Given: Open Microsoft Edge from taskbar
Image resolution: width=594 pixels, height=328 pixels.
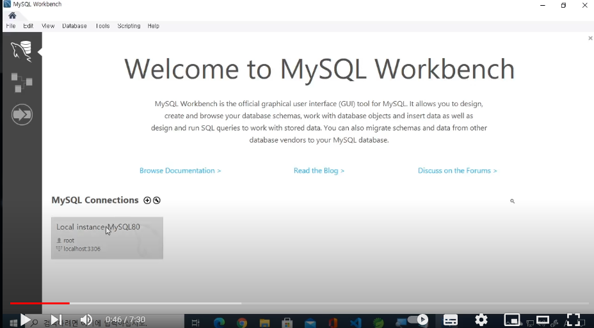Looking at the screenshot, I should pyautogui.click(x=219, y=323).
